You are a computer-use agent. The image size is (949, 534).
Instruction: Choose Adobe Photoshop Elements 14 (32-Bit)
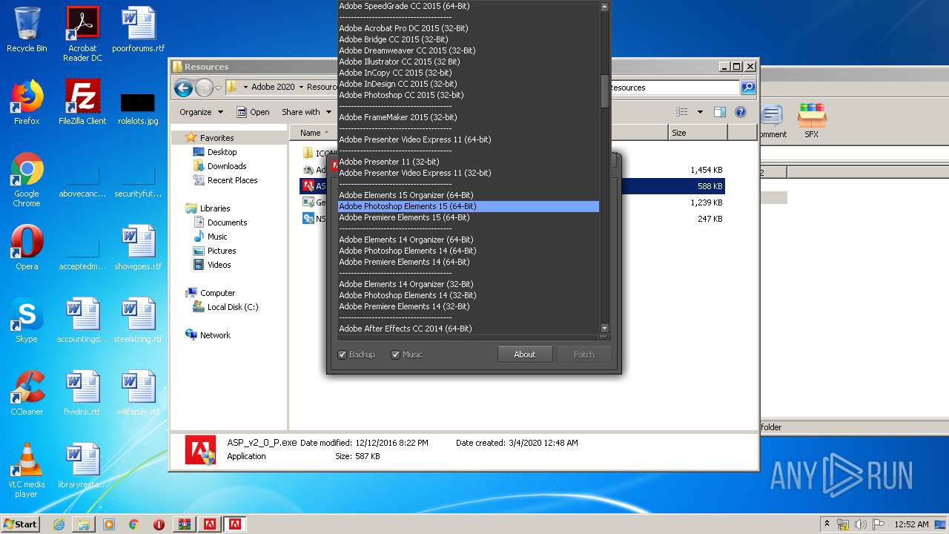468,295
